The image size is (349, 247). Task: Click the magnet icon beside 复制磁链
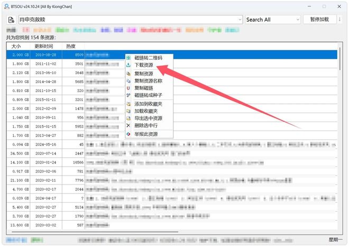pos(128,88)
